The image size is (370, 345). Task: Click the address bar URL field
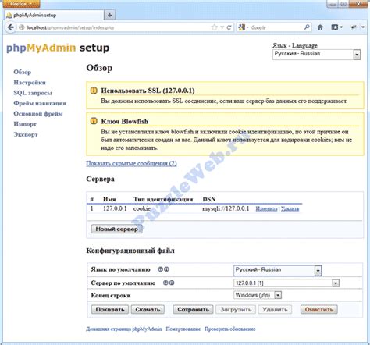117,27
